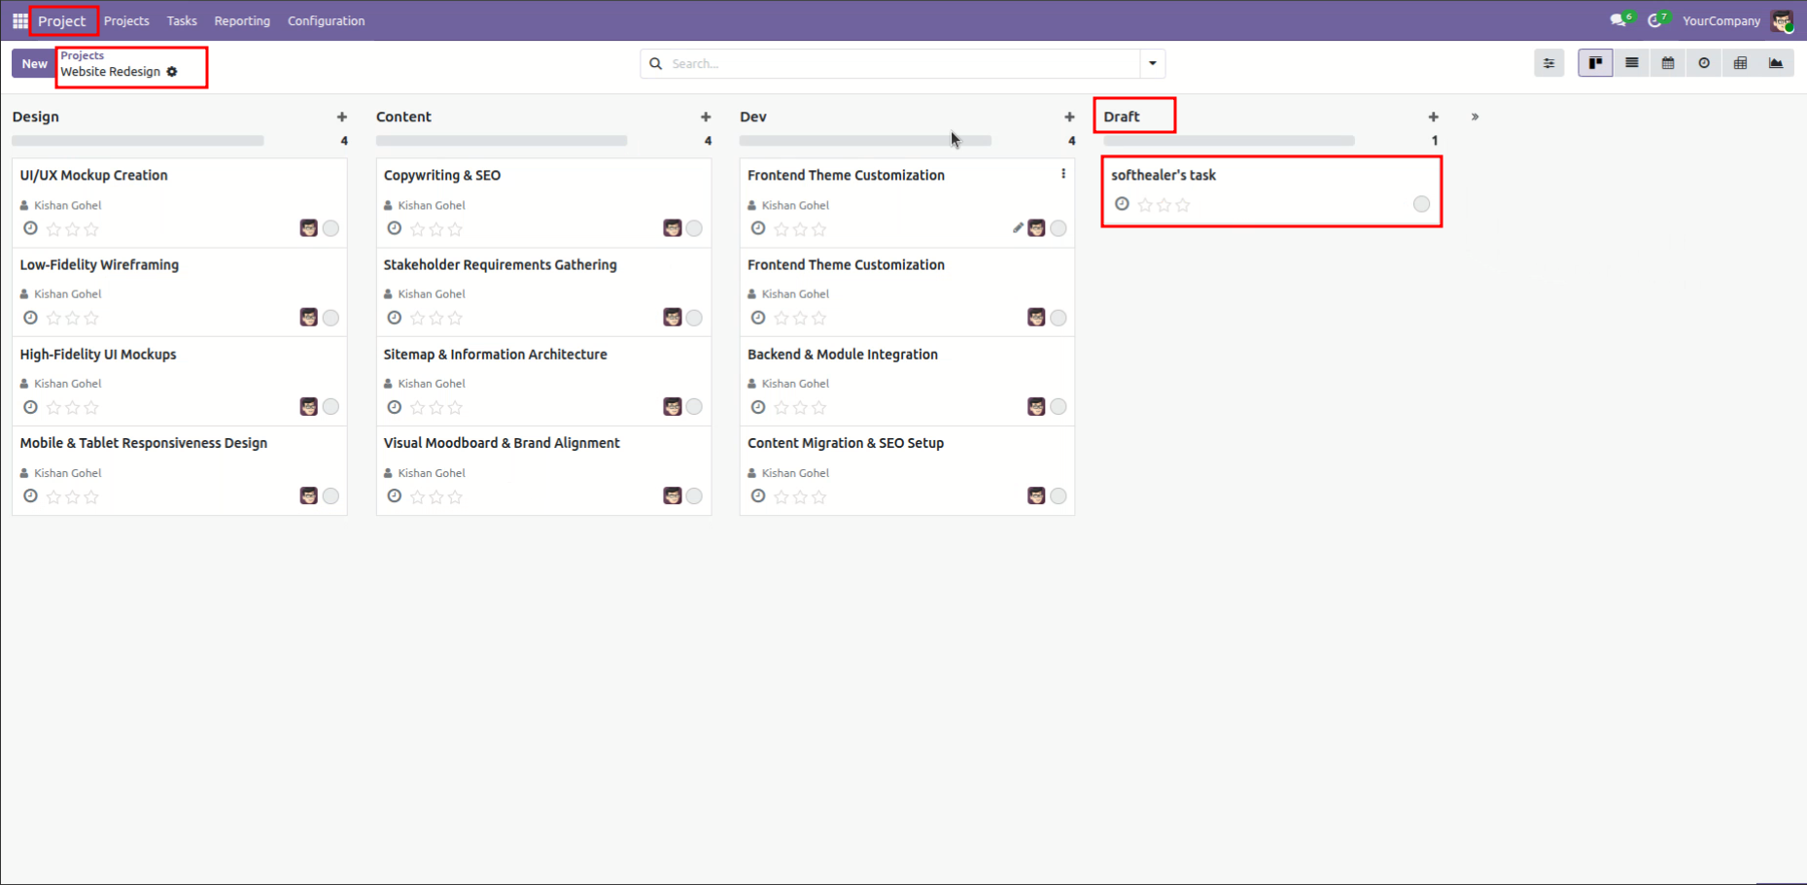Set first priority star on Mobile & Tablet Responsiveness Design
The height and width of the screenshot is (885, 1807).
pos(53,497)
